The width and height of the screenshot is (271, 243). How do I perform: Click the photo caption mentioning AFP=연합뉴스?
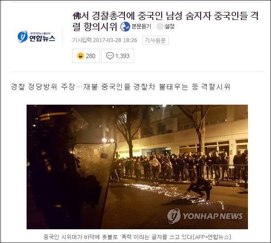tap(137, 237)
